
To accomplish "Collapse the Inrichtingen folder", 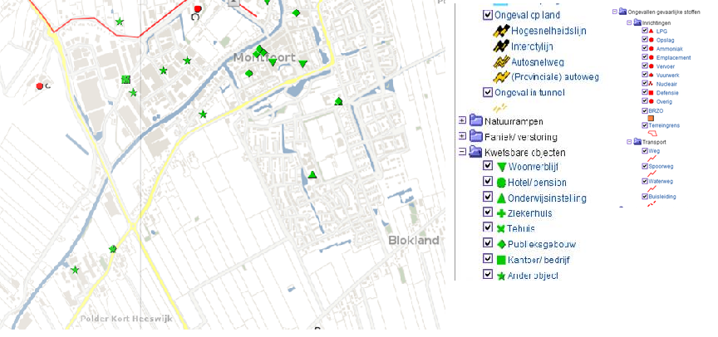I will (x=629, y=22).
